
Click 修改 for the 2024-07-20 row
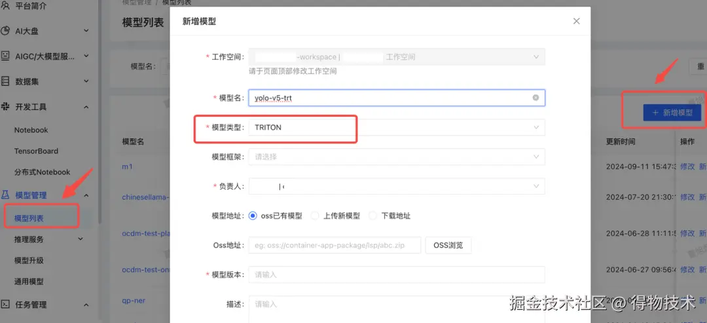(x=687, y=197)
